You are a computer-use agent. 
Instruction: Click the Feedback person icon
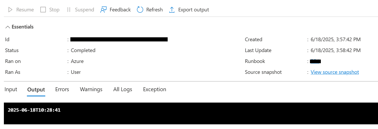[103, 10]
